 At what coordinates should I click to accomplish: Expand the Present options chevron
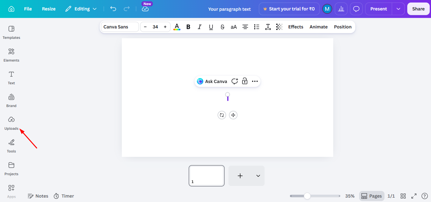pyautogui.click(x=398, y=9)
